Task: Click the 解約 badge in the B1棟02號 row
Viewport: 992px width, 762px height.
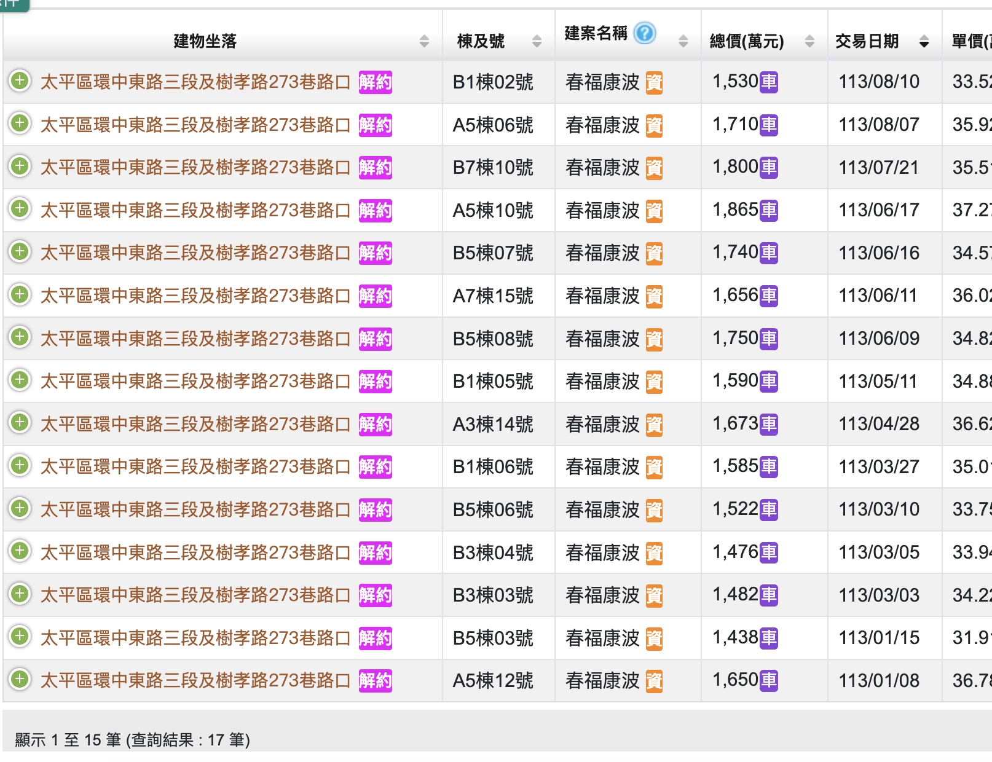Action: [375, 82]
